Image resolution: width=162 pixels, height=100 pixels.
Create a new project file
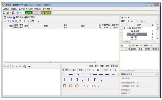pyautogui.click(x=4, y=13)
